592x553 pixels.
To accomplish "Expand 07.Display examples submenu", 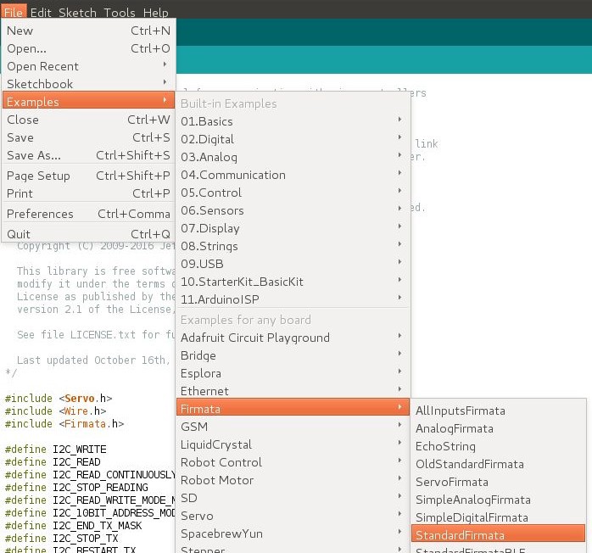I will pyautogui.click(x=293, y=228).
